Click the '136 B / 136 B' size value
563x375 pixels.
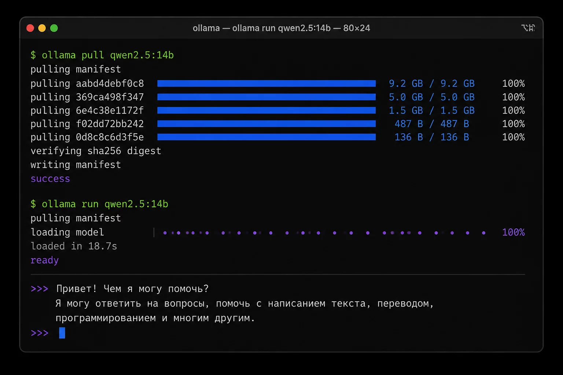coord(432,137)
